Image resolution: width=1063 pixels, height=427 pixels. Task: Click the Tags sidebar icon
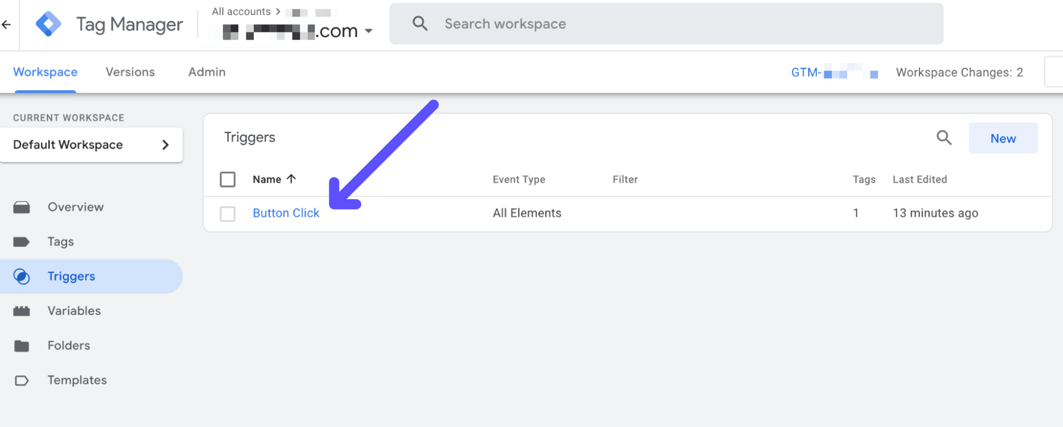tap(21, 242)
